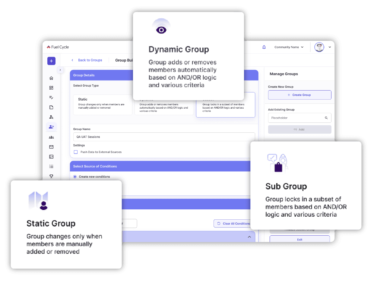
Task: Click the add-member groups icon in sidebar
Action: [51, 127]
